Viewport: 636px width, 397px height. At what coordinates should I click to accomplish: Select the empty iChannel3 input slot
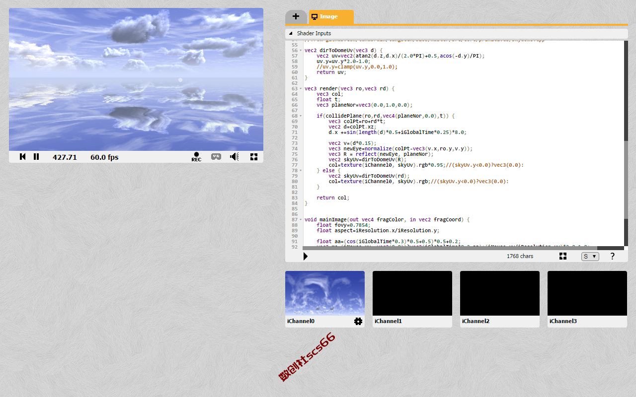click(x=587, y=293)
